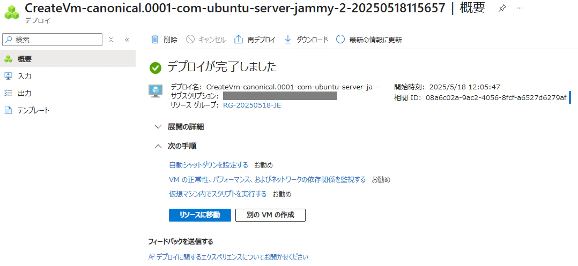The height and width of the screenshot is (266, 578).
Task: Click the greyed-out サブスクリプション value
Action: (280, 96)
